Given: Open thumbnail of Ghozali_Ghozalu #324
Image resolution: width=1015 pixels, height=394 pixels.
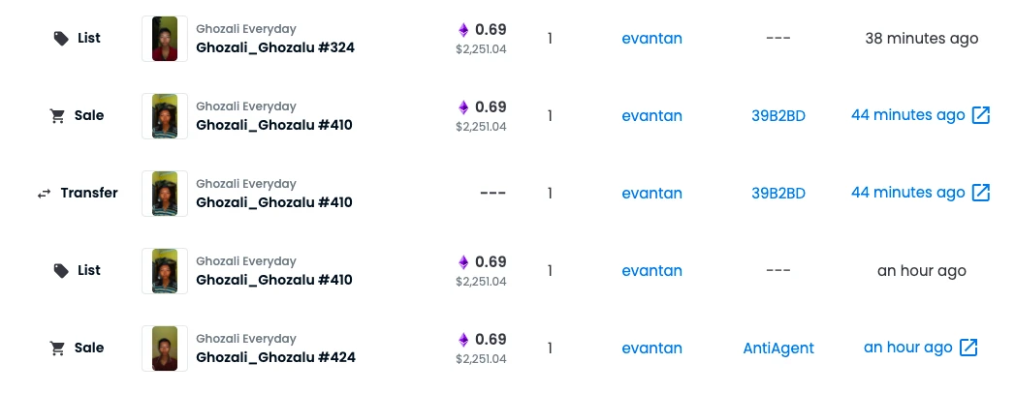Looking at the screenshot, I should pos(165,39).
